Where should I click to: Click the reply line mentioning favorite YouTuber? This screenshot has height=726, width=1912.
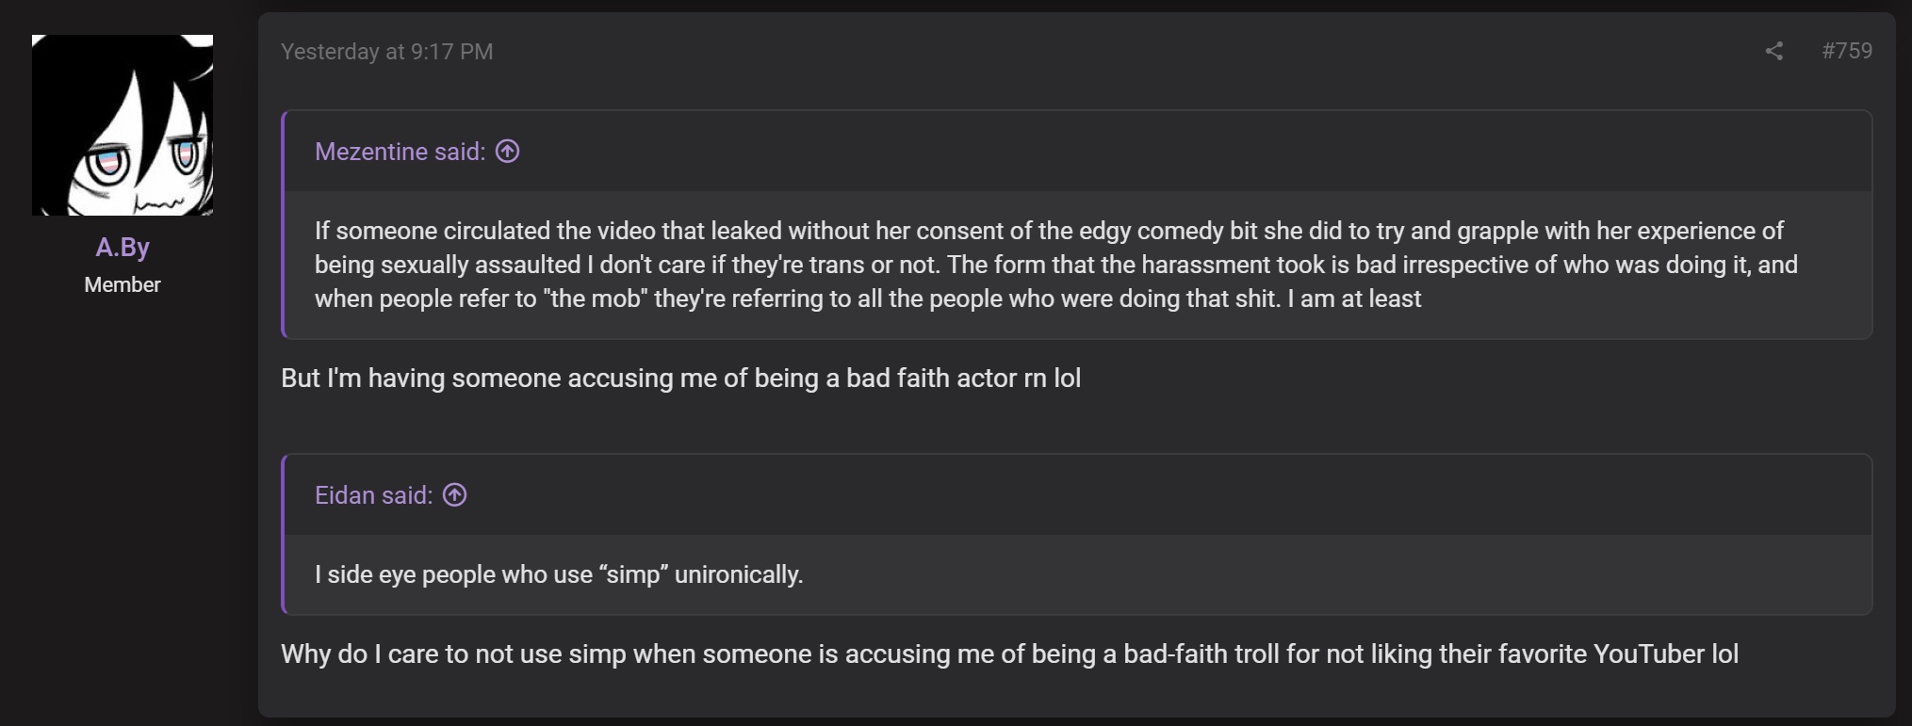pyautogui.click(x=1010, y=654)
